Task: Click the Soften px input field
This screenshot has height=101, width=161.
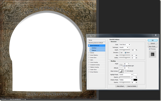Action: pos(133,58)
